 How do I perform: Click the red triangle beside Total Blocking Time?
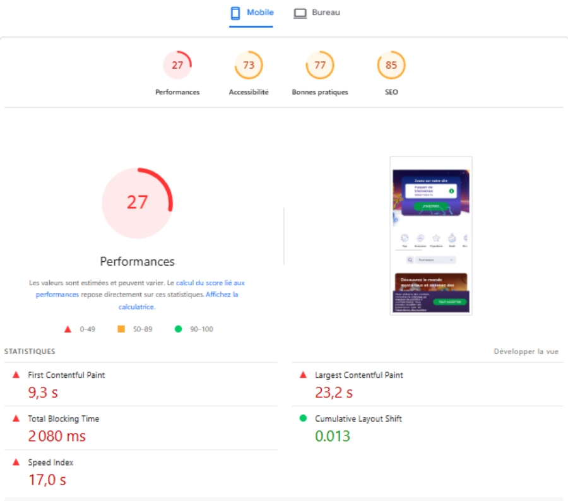coord(16,418)
